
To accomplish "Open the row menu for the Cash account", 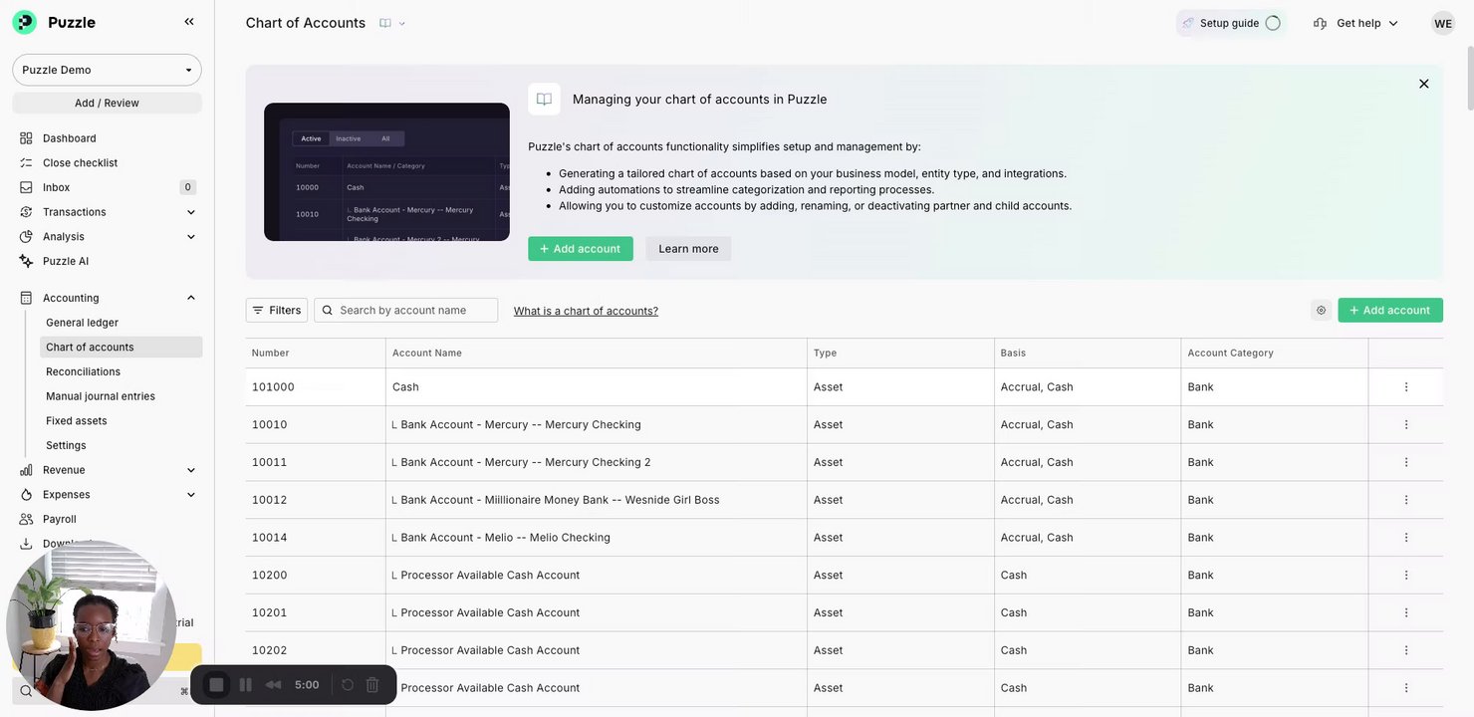I will click(1405, 387).
